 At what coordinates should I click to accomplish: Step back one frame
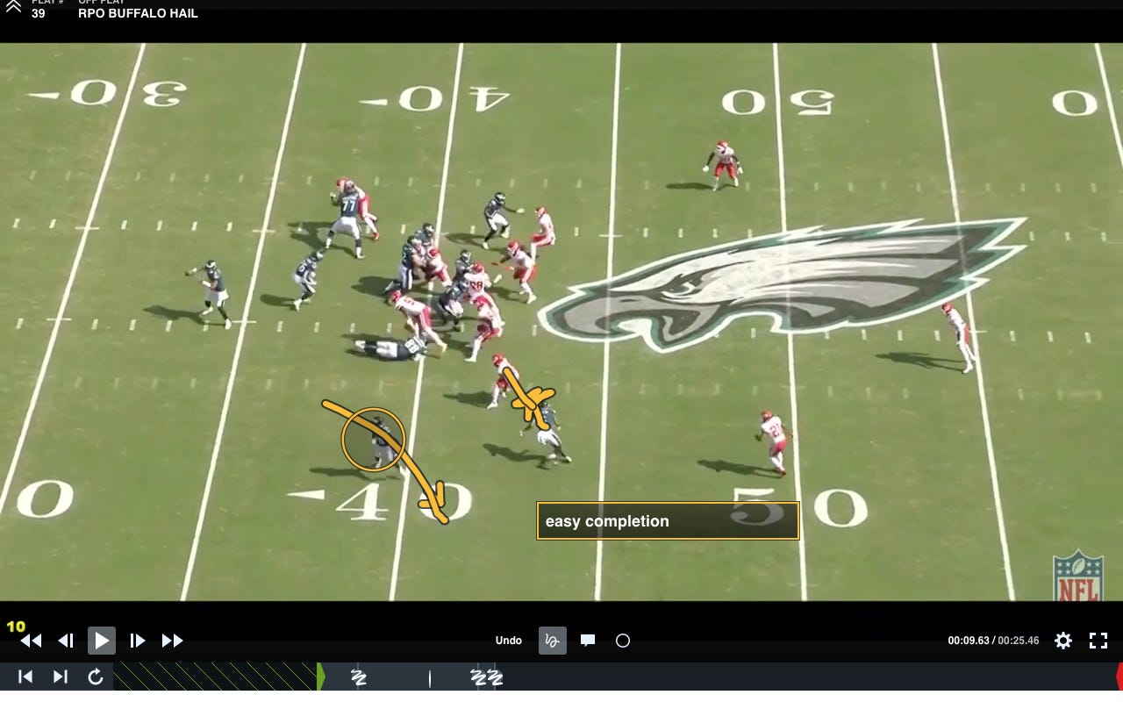[x=66, y=641]
